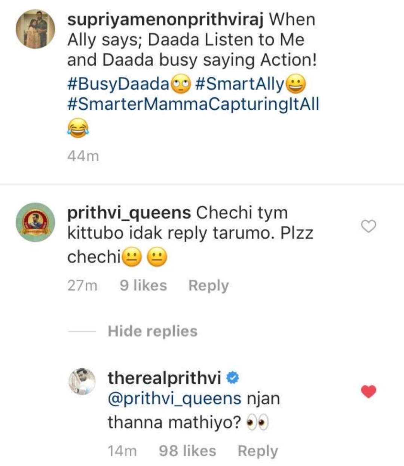Open therealprithvi profile avatar
The width and height of the screenshot is (404, 466).
click(82, 381)
